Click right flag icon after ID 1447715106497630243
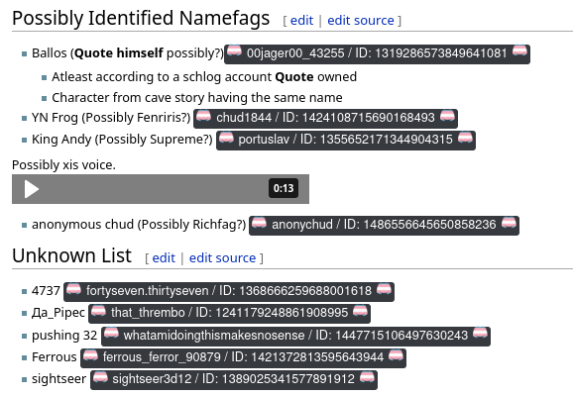Screen dimensions: 573x396 coord(480,333)
